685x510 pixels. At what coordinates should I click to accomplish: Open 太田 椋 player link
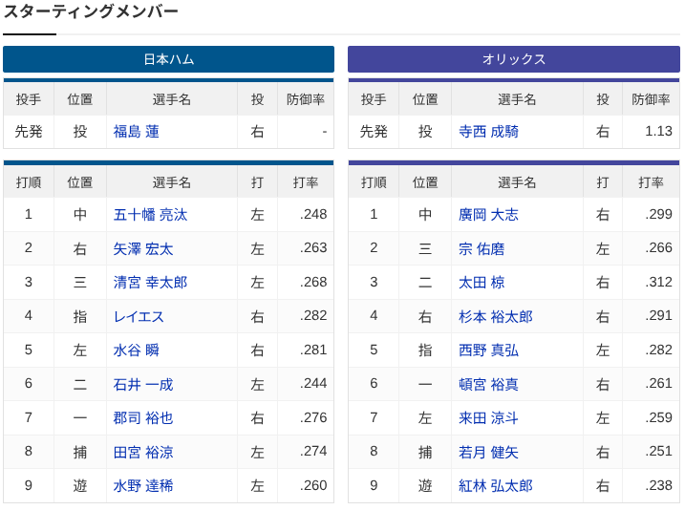point(482,282)
